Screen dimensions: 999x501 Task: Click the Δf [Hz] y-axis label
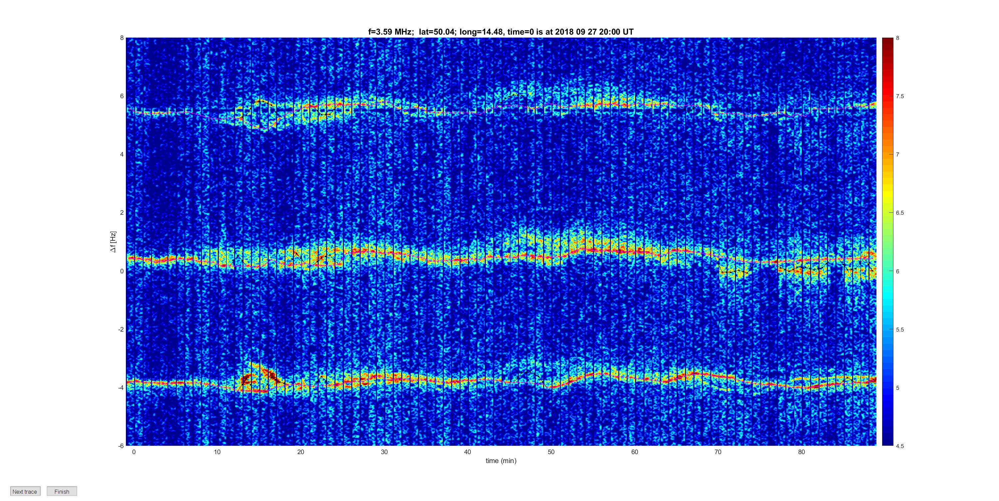113,242
